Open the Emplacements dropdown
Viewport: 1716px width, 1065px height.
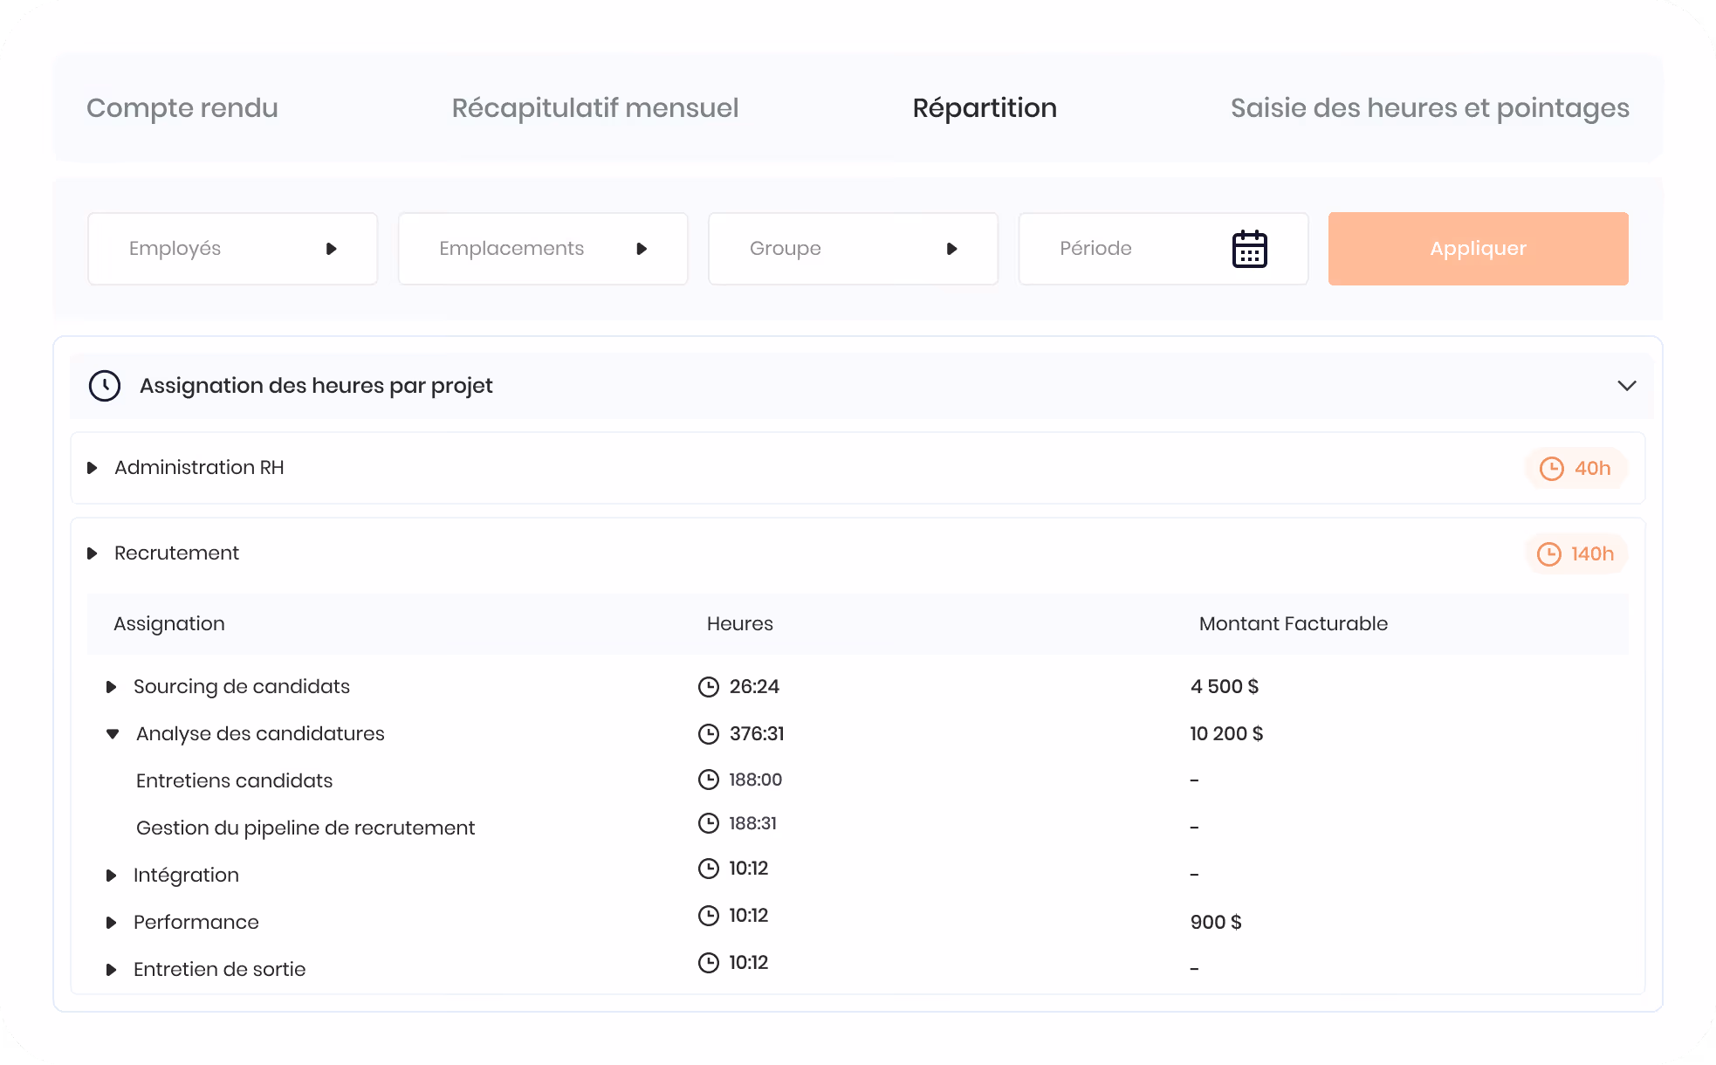click(x=543, y=249)
